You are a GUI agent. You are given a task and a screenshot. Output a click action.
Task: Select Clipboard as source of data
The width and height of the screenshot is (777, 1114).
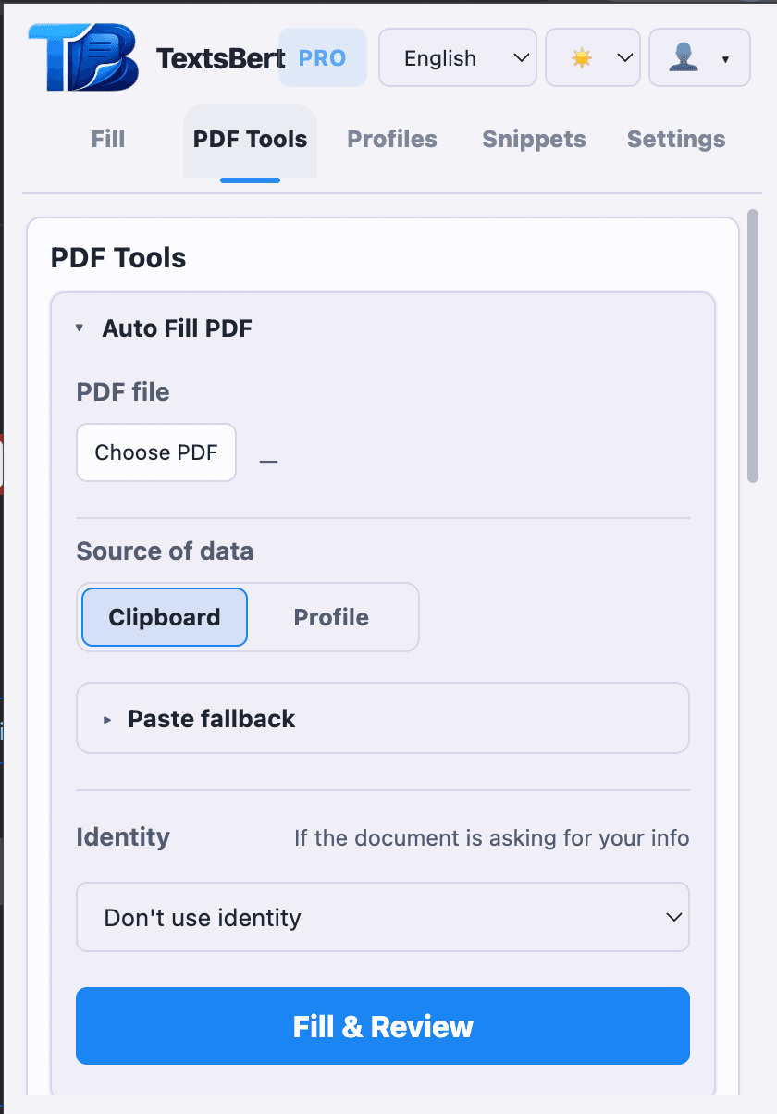[x=163, y=617]
